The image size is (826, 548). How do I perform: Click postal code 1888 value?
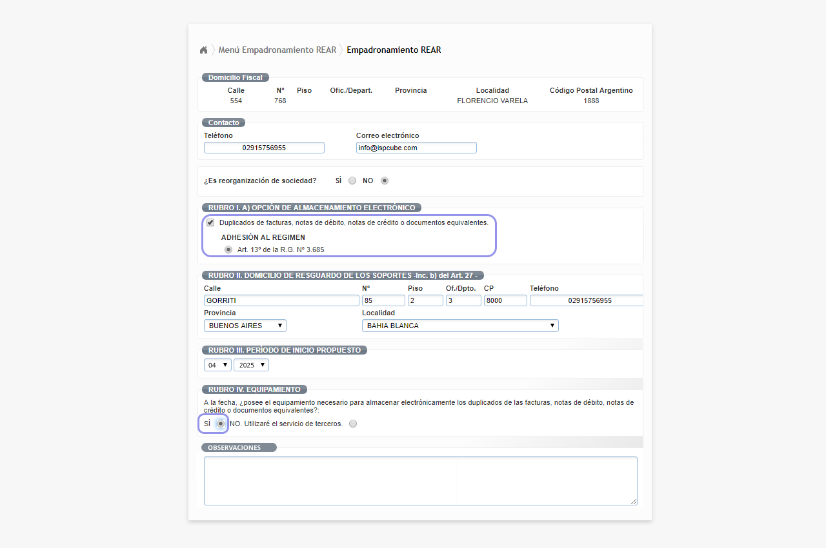[591, 101]
